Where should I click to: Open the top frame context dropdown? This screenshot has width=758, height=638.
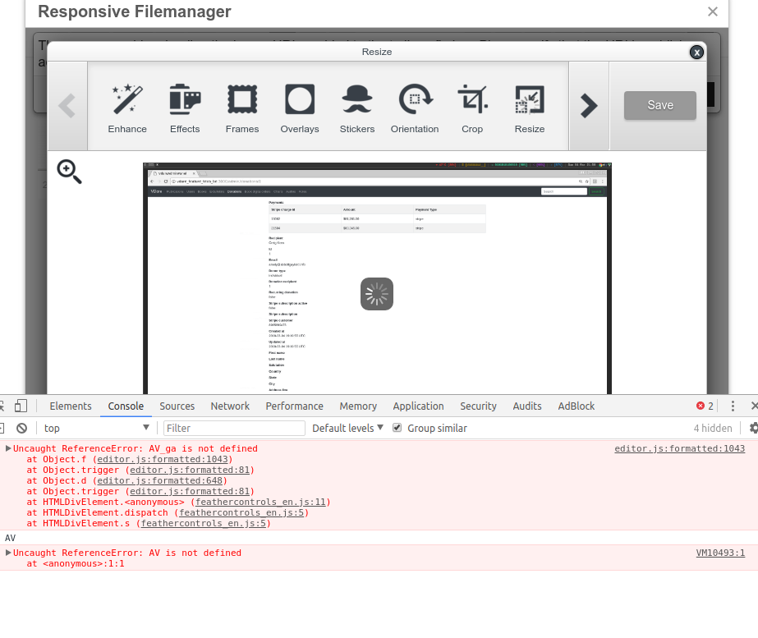(x=96, y=428)
